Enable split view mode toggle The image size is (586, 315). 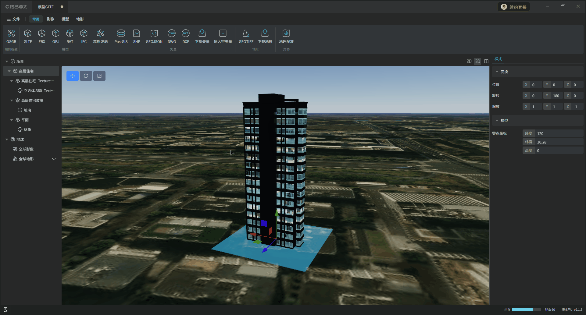point(486,61)
